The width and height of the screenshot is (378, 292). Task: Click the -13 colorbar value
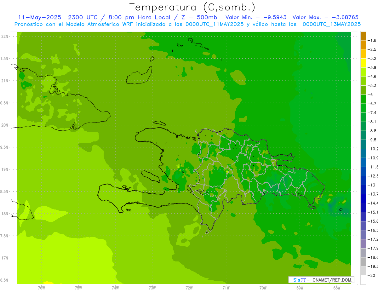pos(372,185)
